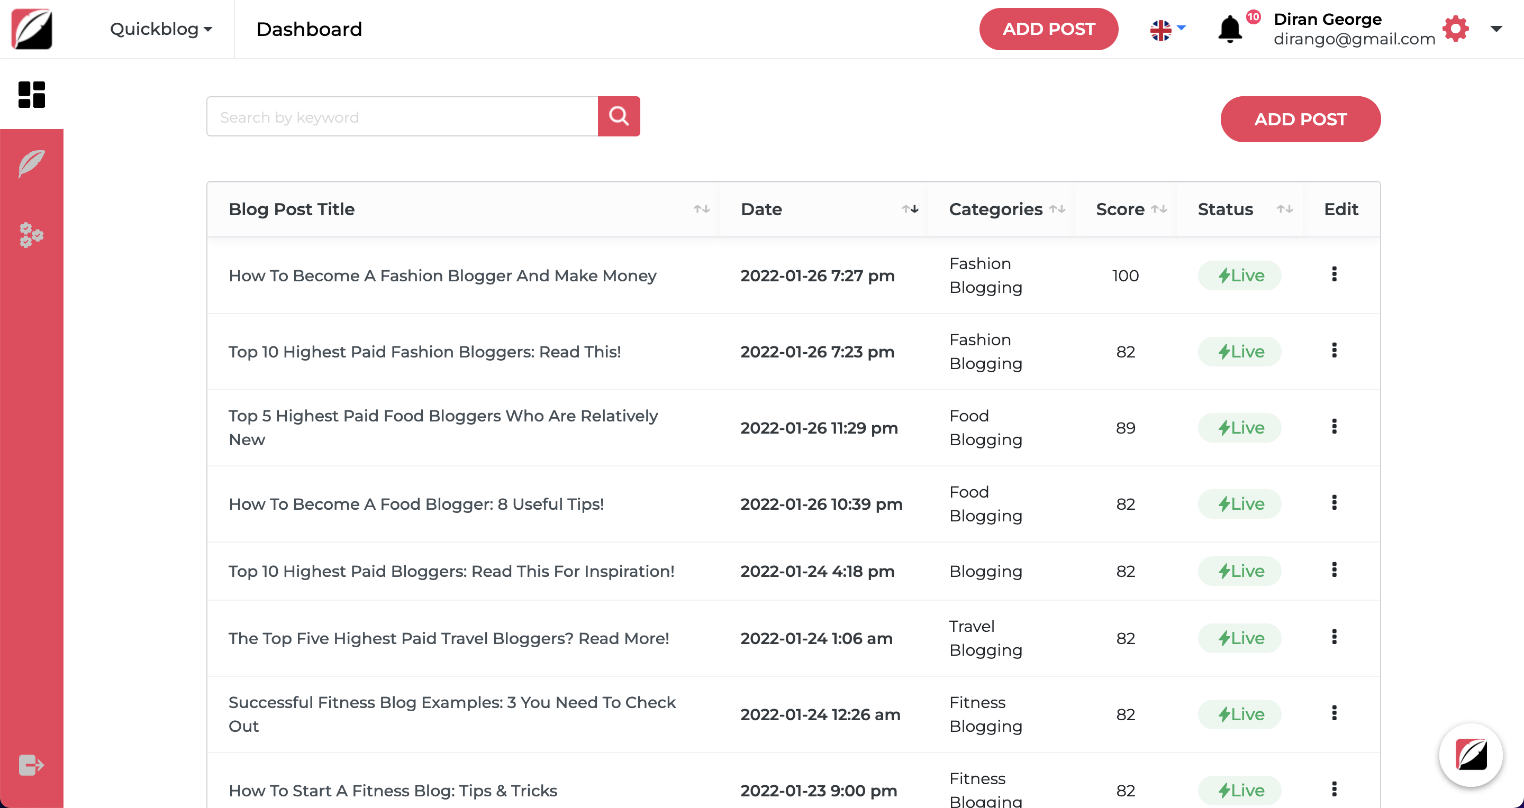The height and width of the screenshot is (808, 1524).
Task: Open the notifications bell icon
Action: 1230,29
